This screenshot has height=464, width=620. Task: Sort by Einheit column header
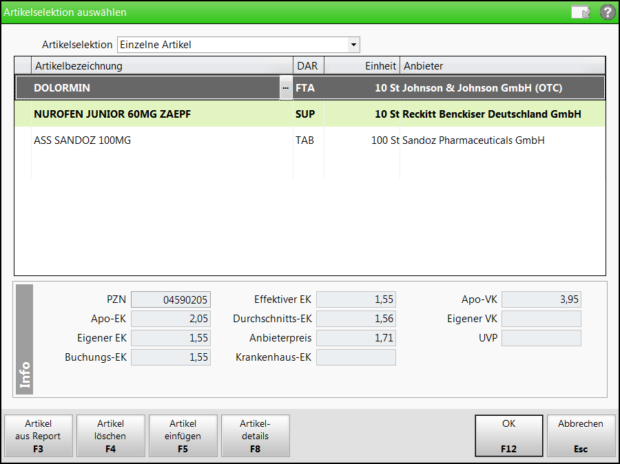click(x=362, y=65)
